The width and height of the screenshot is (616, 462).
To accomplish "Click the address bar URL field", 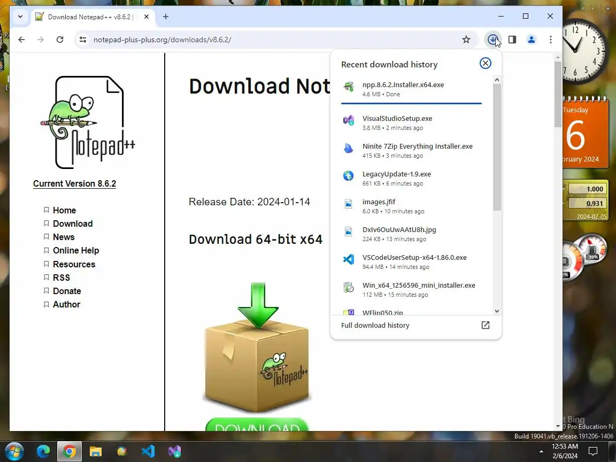I will point(275,39).
